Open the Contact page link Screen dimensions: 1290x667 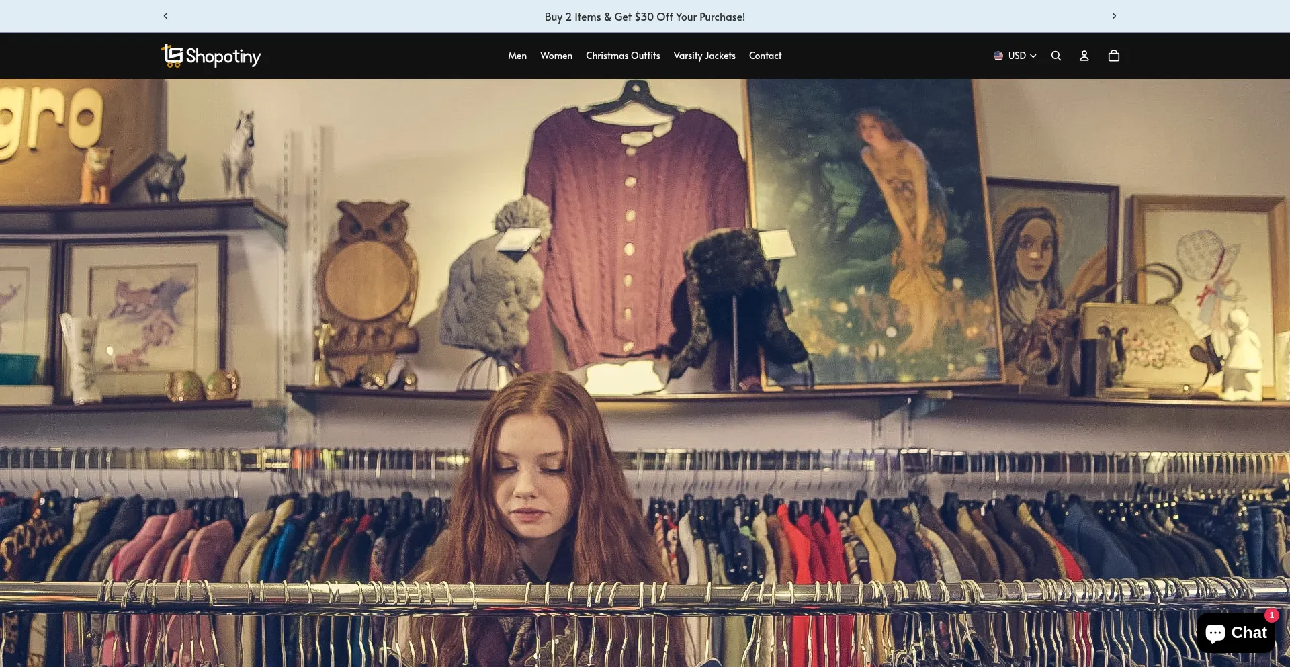[x=765, y=56]
